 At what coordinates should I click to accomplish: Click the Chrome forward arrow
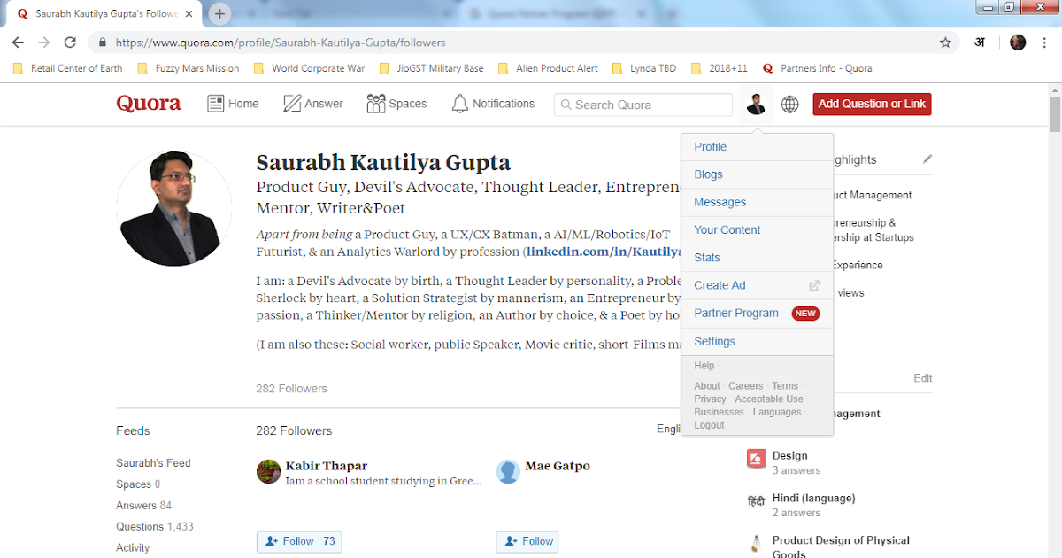(x=43, y=43)
